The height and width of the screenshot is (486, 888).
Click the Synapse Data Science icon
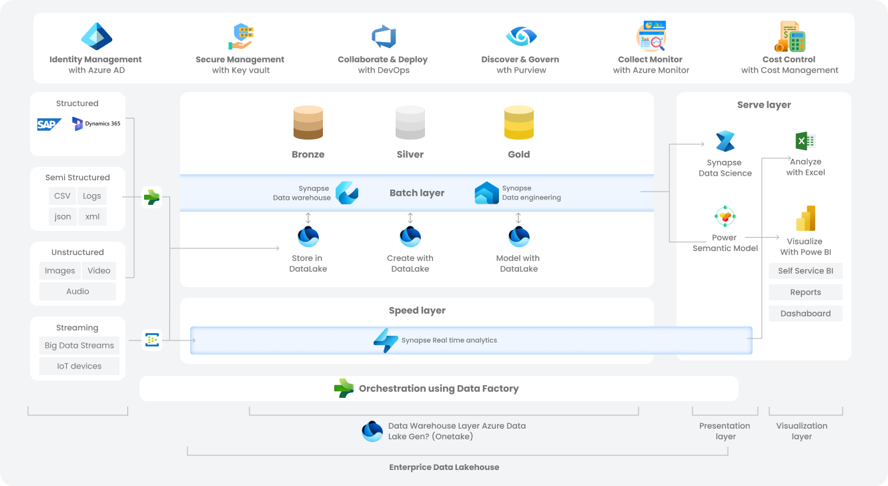(x=725, y=142)
